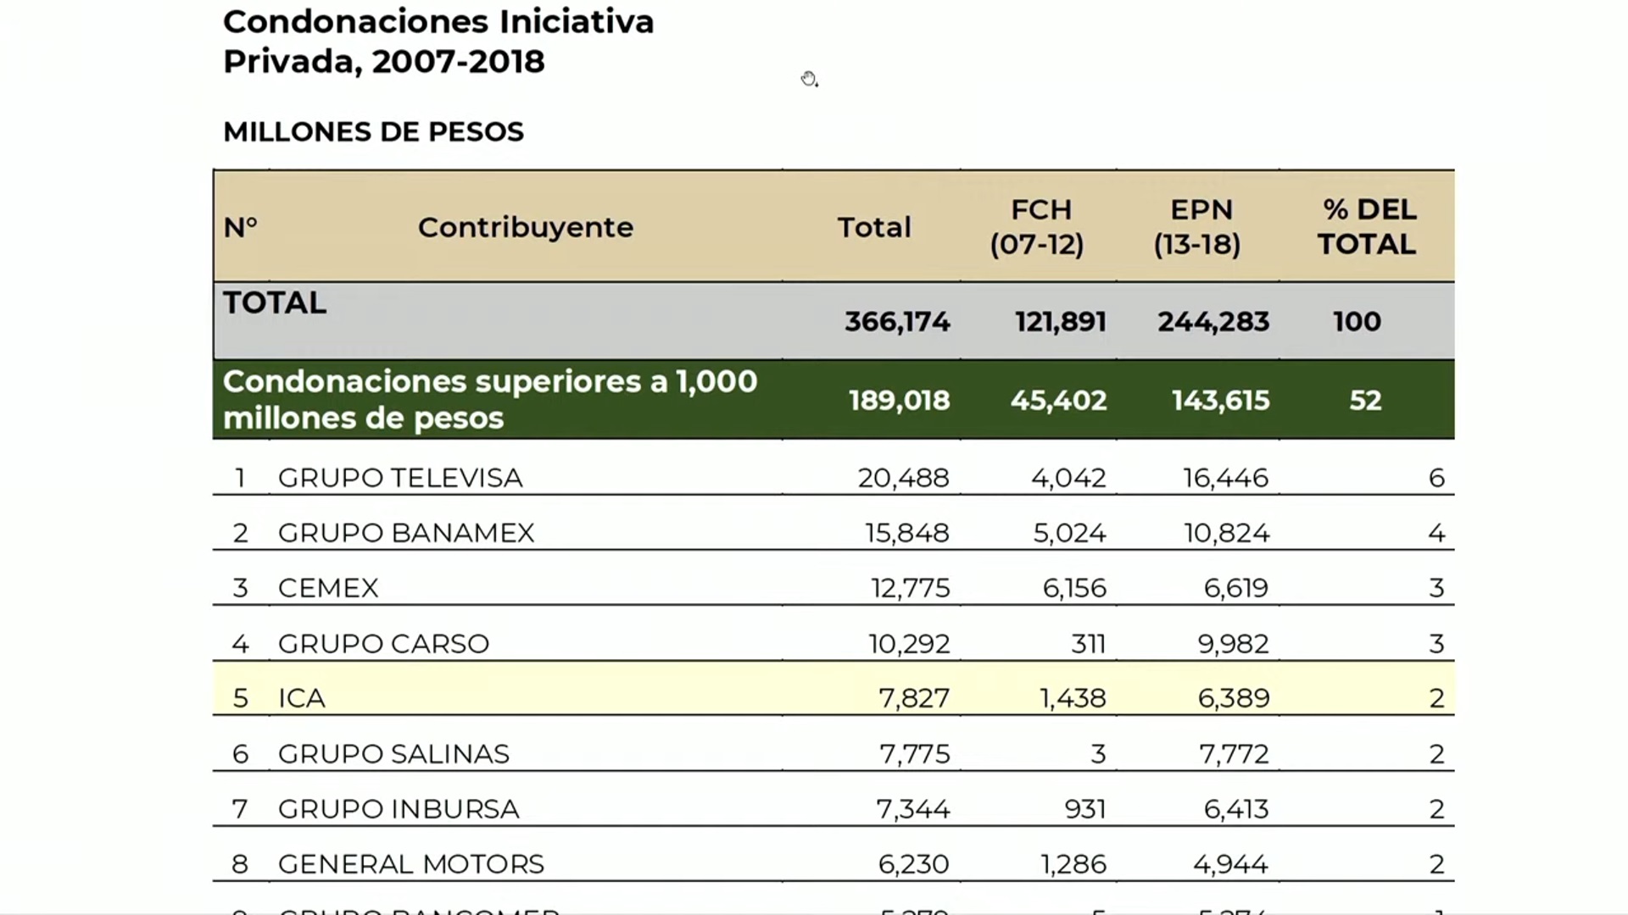1628x915 pixels.
Task: Click the % DEL TOTAL header
Action: (1366, 227)
